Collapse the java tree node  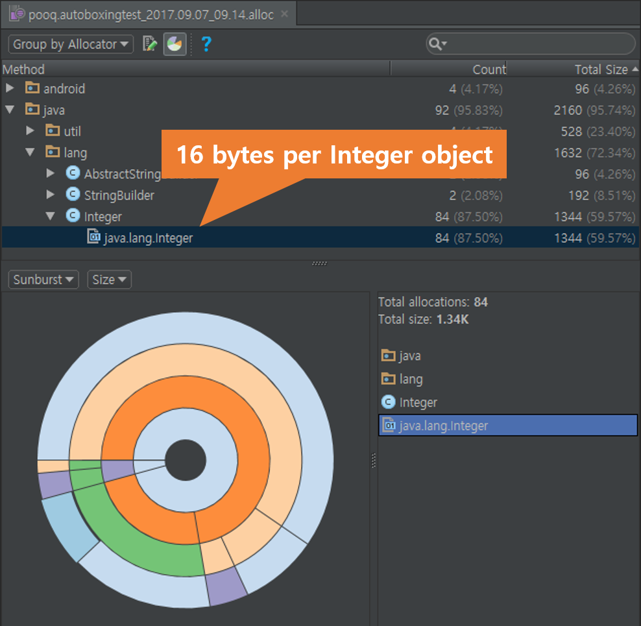click(10, 110)
